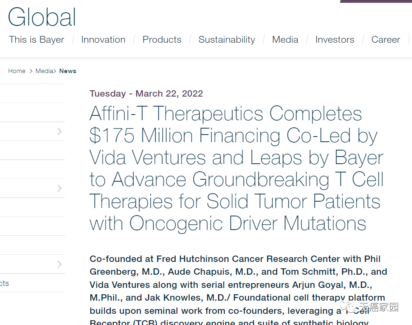The width and height of the screenshot is (412, 325).
Task: Open the Career menu
Action: (385, 40)
